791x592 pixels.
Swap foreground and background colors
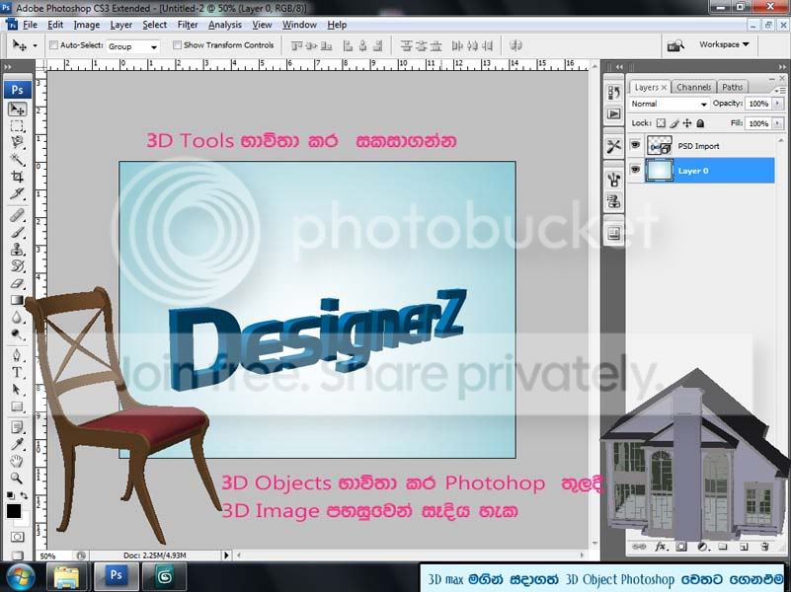pyautogui.click(x=24, y=495)
